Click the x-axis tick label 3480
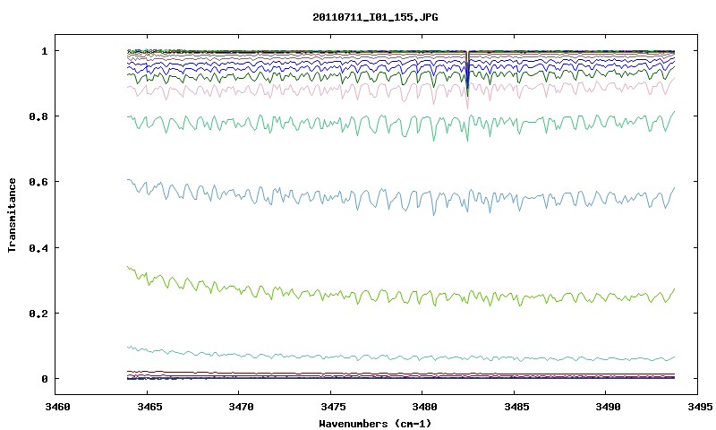The width and height of the screenshot is (716, 430). point(422,407)
